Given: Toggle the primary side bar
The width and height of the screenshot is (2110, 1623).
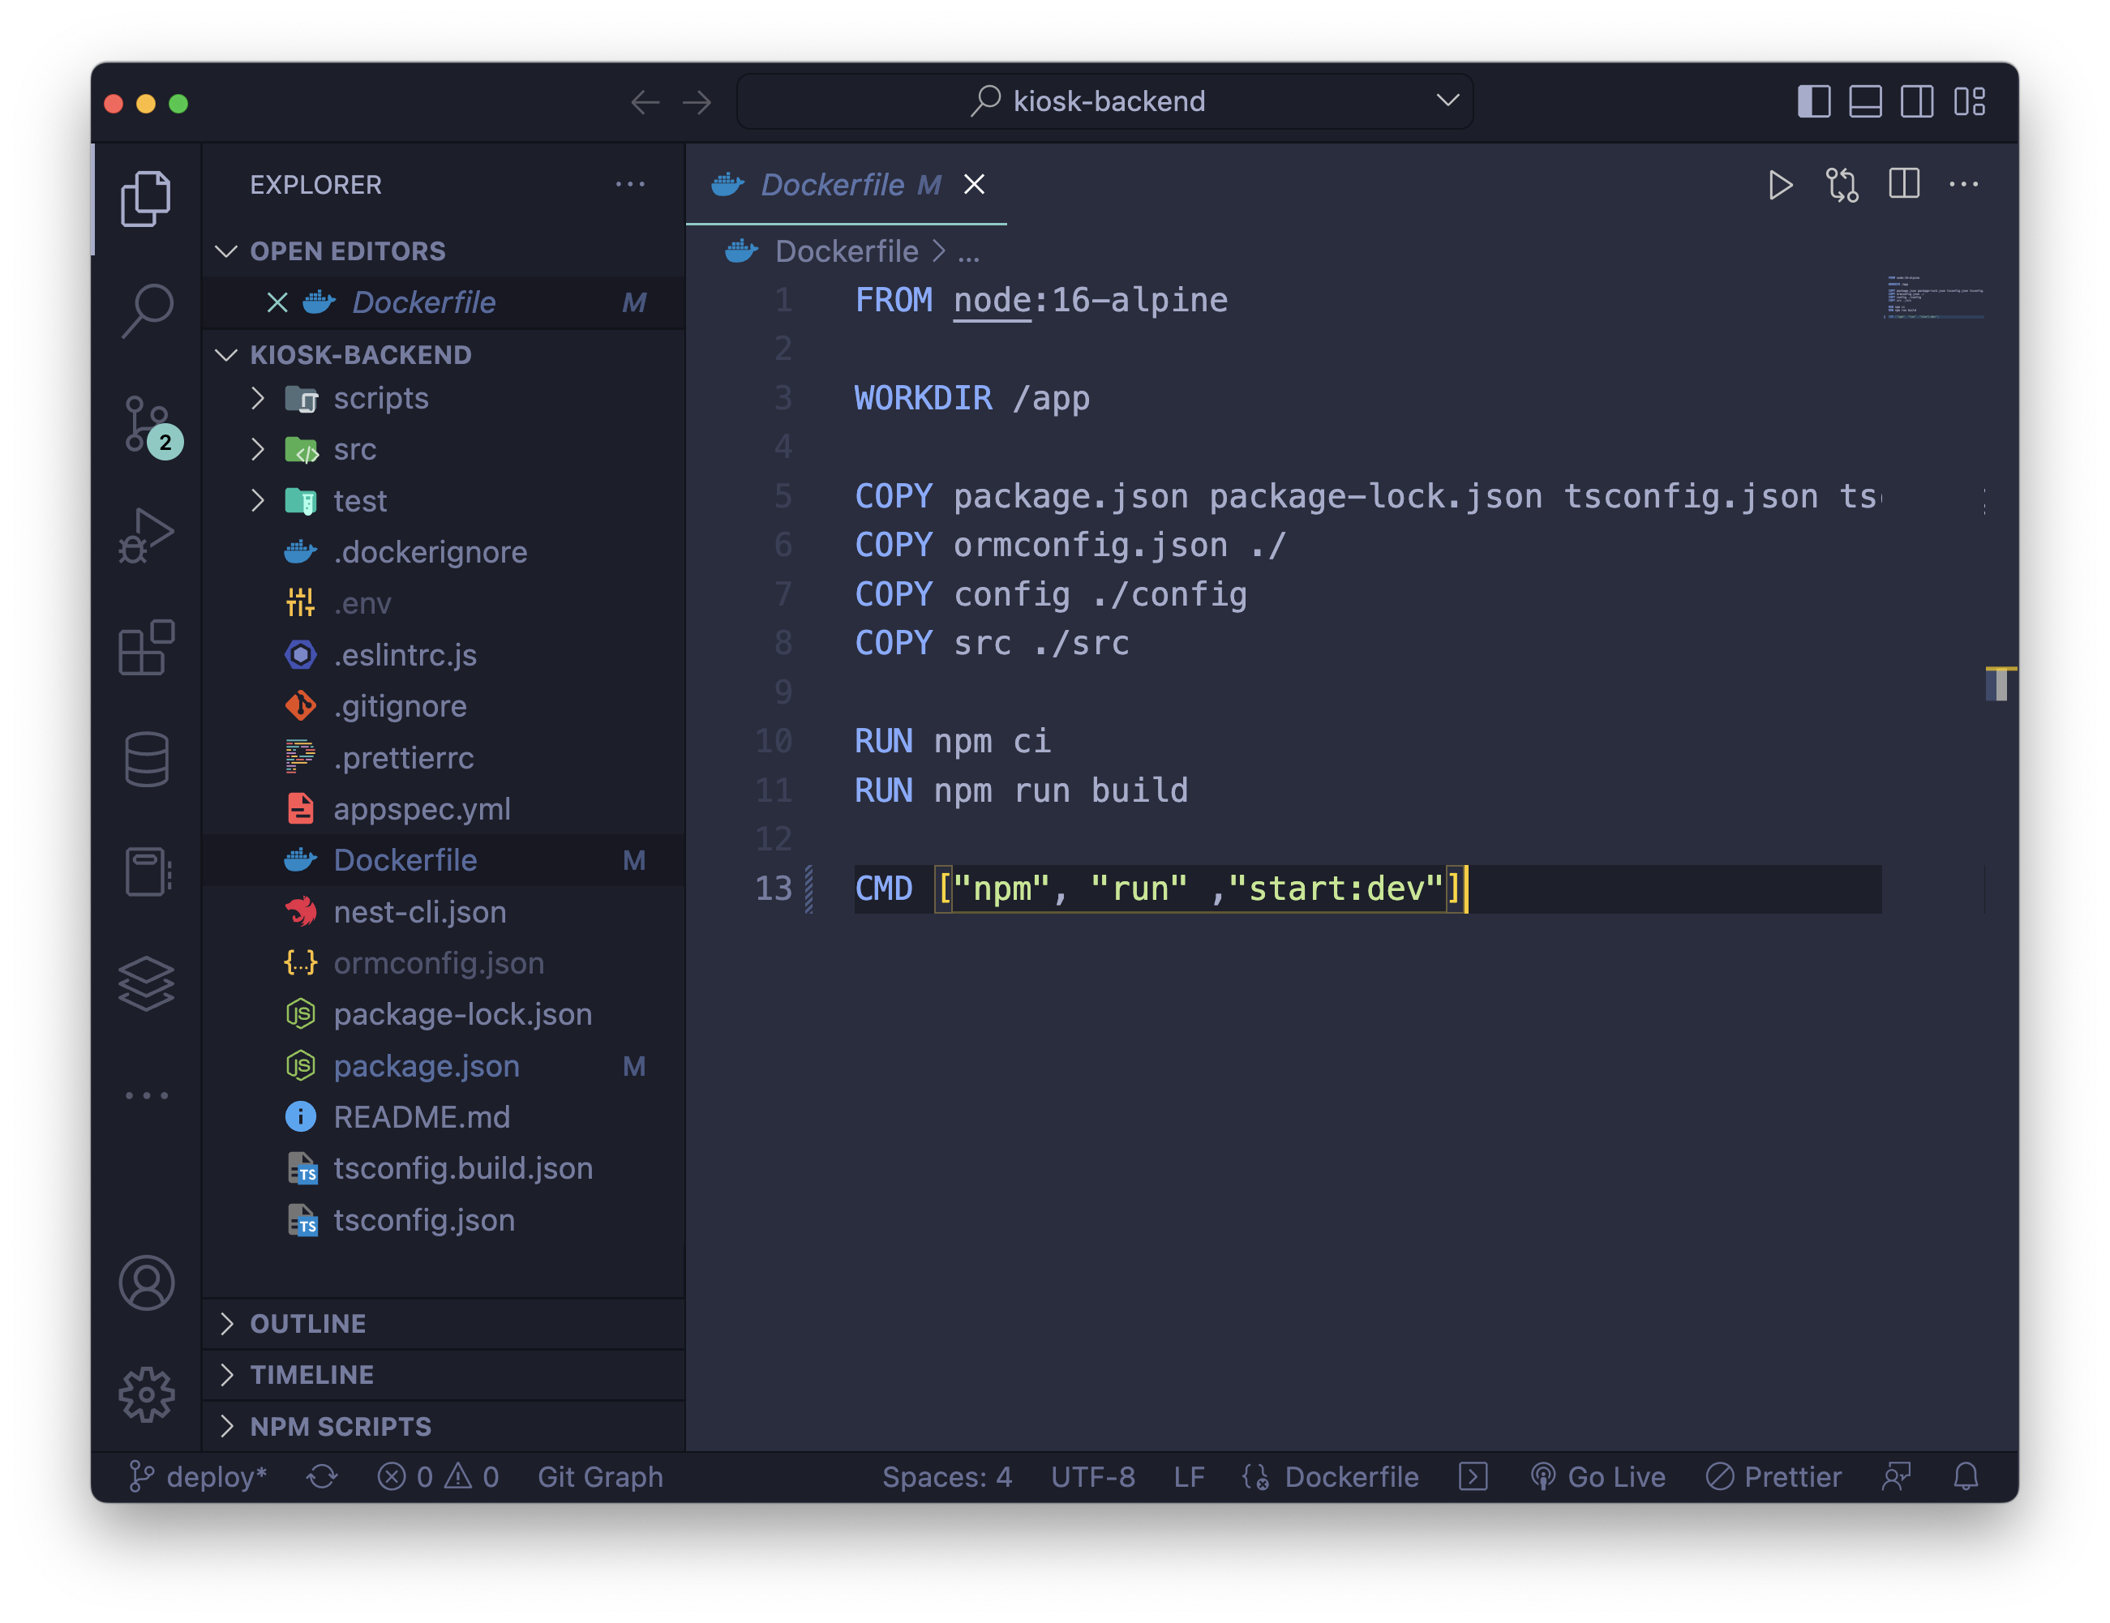Looking at the screenshot, I should tap(1813, 101).
